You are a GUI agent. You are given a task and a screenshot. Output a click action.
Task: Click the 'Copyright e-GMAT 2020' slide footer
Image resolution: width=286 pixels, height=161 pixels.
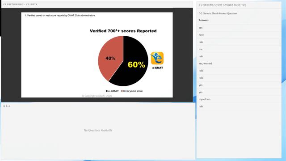[97, 96]
